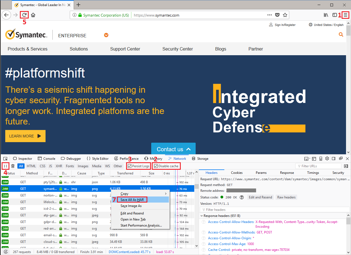The image size is (351, 255).
Task: Dock DevTools to browser side
Action: coord(334,159)
